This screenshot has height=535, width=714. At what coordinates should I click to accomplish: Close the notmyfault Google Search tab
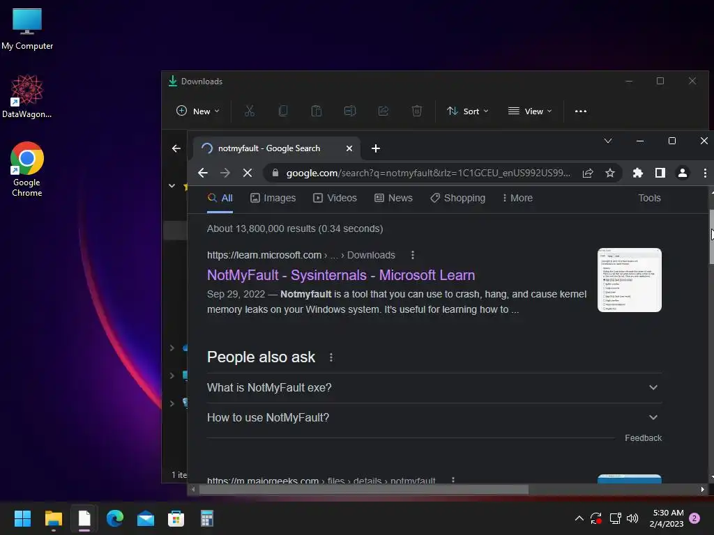click(349, 148)
